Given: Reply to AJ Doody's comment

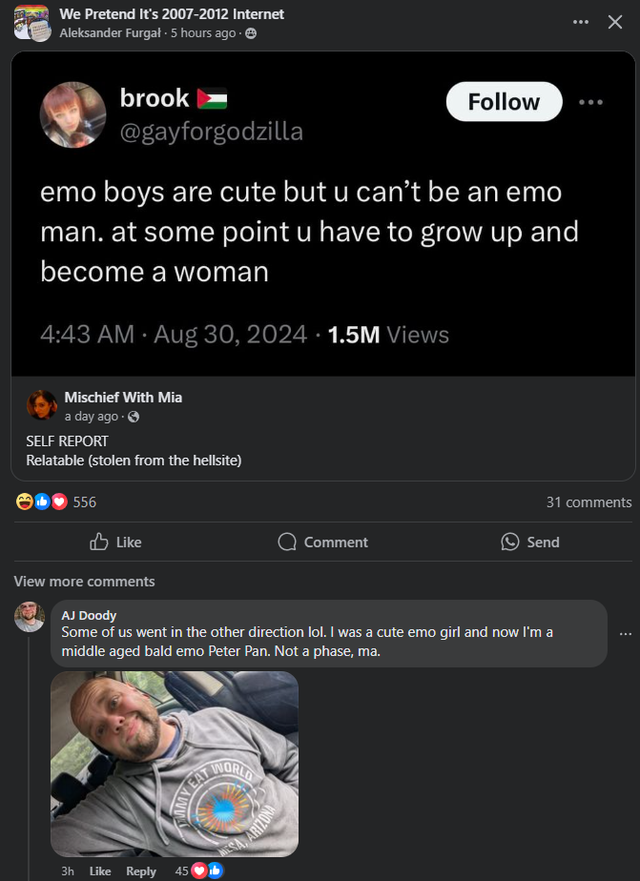Looking at the screenshot, I should click(x=141, y=871).
